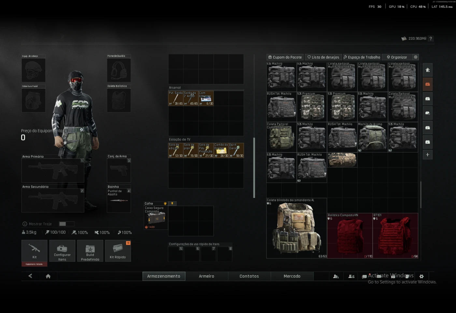Expand the Espaço de Trabalho panel
The width and height of the screenshot is (456, 313).
pos(362,57)
